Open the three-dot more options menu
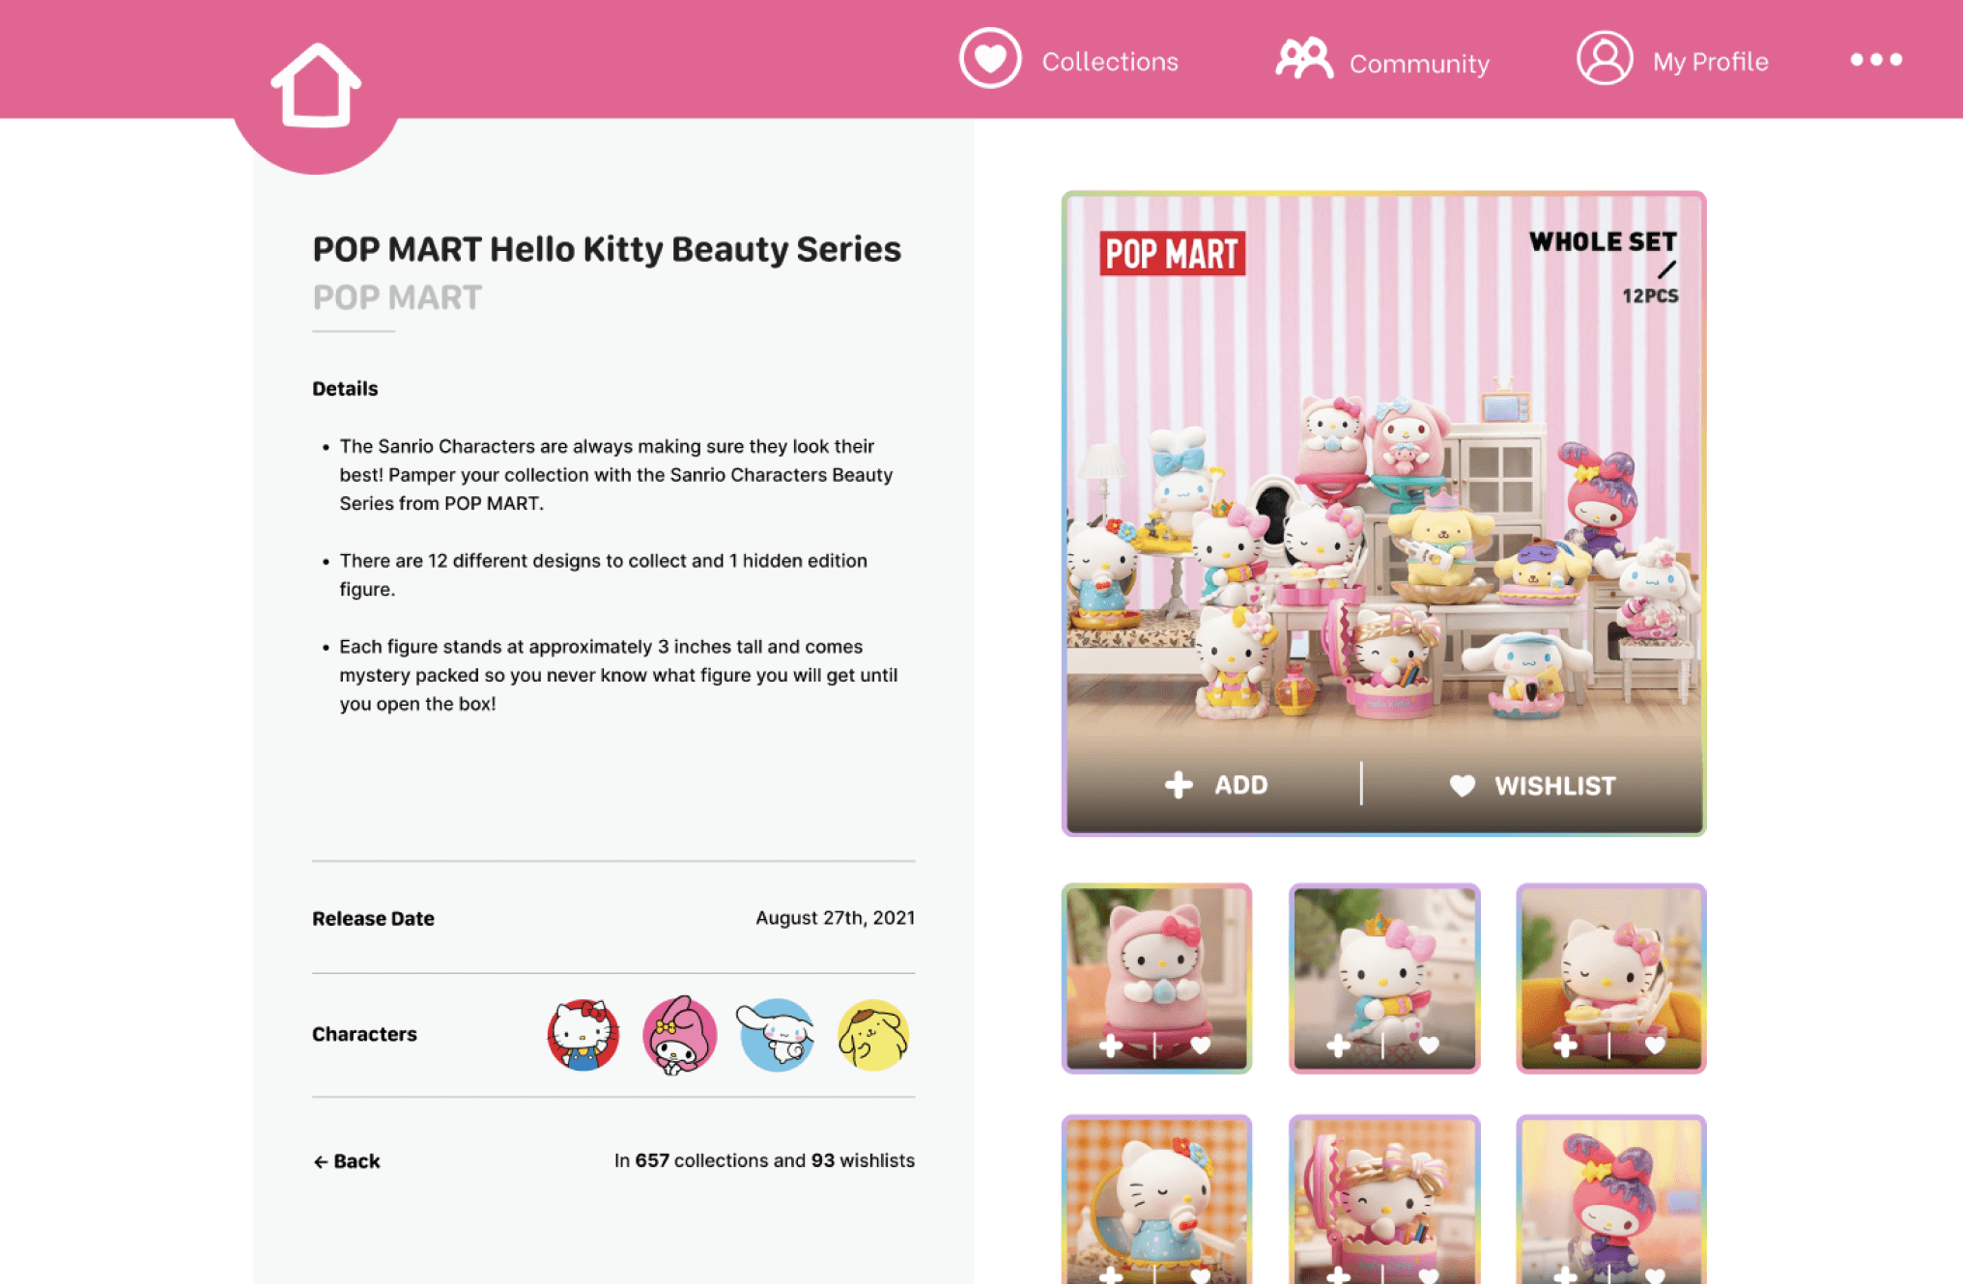Image resolution: width=1963 pixels, height=1284 pixels. 1876,60
